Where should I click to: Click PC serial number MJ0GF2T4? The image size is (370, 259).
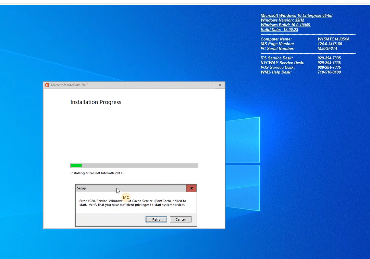click(327, 49)
